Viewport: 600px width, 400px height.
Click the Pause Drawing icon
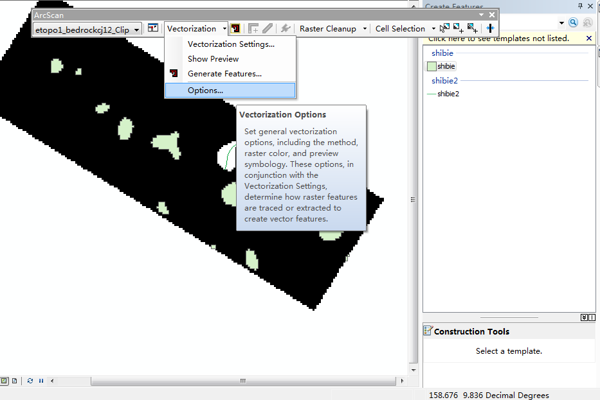pyautogui.click(x=41, y=381)
